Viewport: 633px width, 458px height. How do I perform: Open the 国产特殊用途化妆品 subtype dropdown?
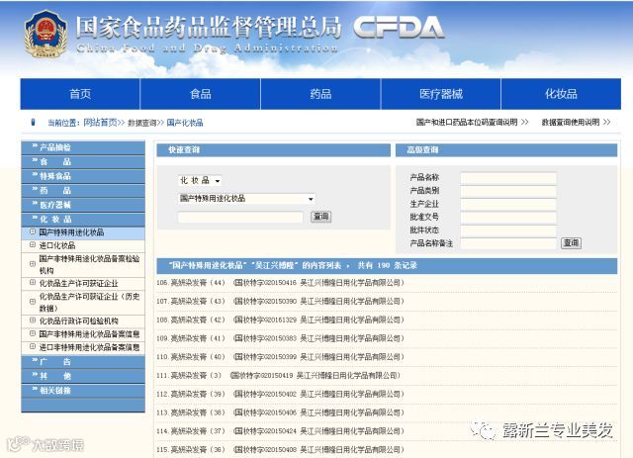246,198
